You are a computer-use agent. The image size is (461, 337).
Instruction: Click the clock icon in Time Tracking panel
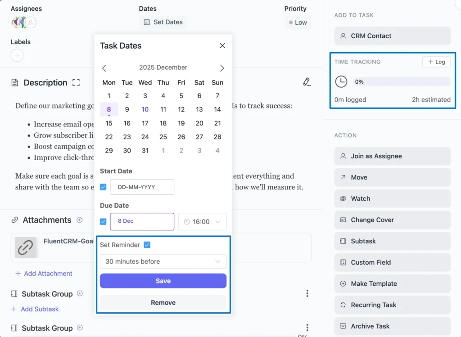(x=341, y=82)
